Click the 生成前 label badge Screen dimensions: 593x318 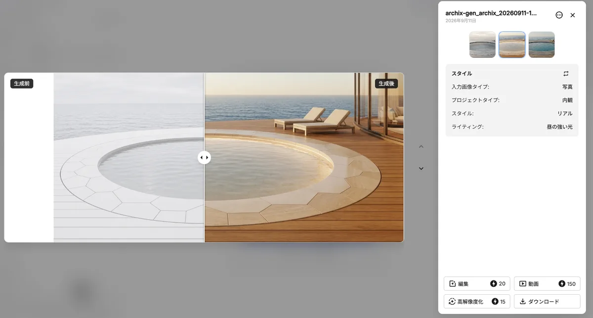[22, 84]
